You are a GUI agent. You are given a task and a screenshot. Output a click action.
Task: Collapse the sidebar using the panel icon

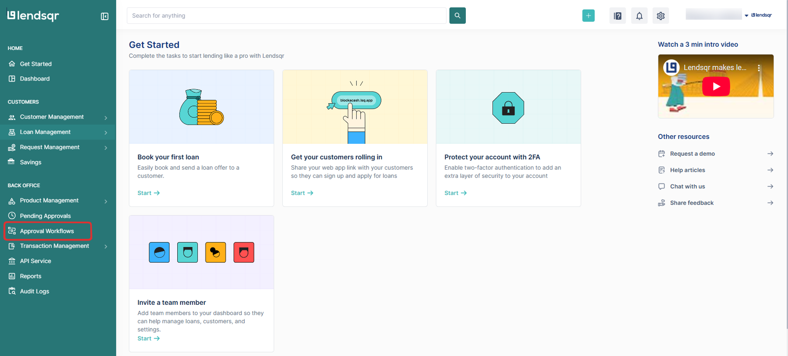coord(105,16)
